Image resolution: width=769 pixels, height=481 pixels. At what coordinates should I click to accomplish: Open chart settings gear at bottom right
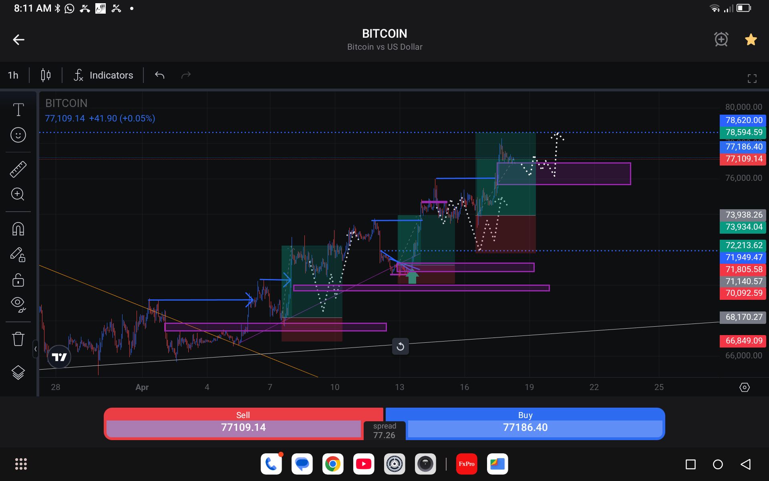tap(744, 387)
